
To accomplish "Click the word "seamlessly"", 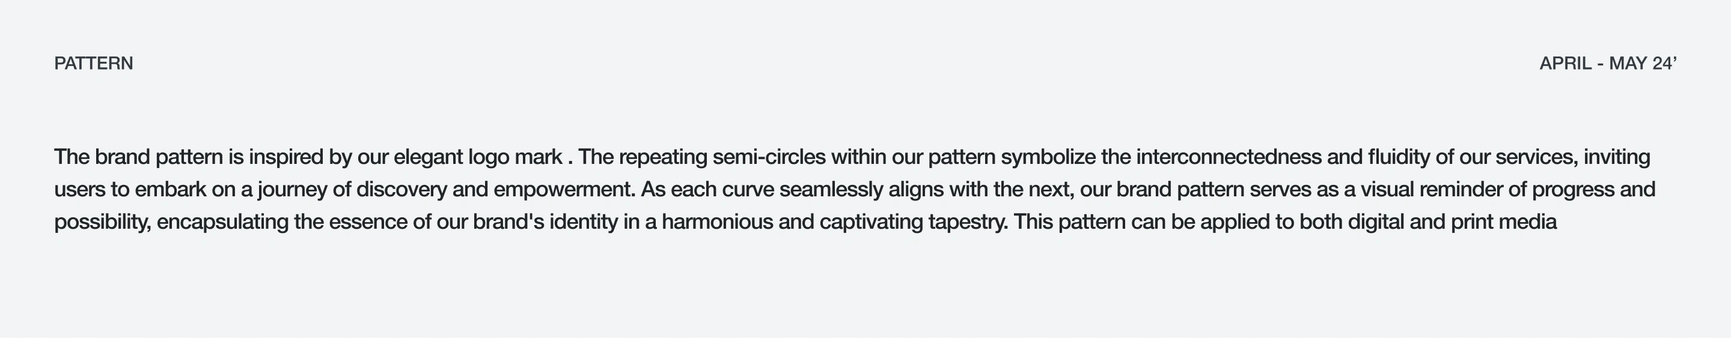I will 831,190.
